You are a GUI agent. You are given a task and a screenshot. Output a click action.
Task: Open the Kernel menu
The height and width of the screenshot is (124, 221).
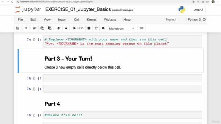[92, 20]
